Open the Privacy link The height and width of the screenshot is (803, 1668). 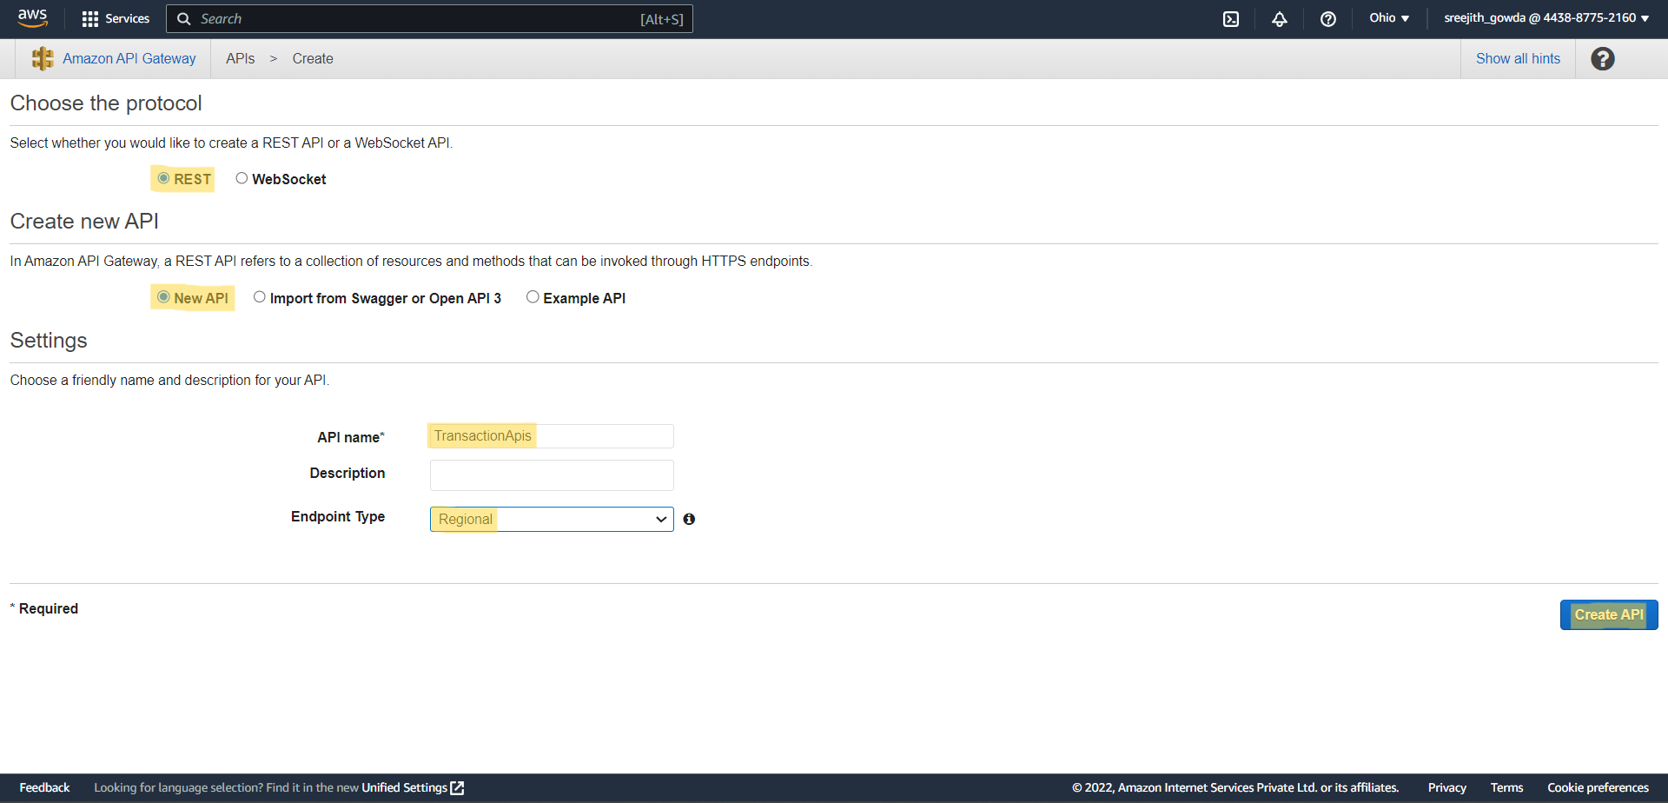pyautogui.click(x=1446, y=787)
